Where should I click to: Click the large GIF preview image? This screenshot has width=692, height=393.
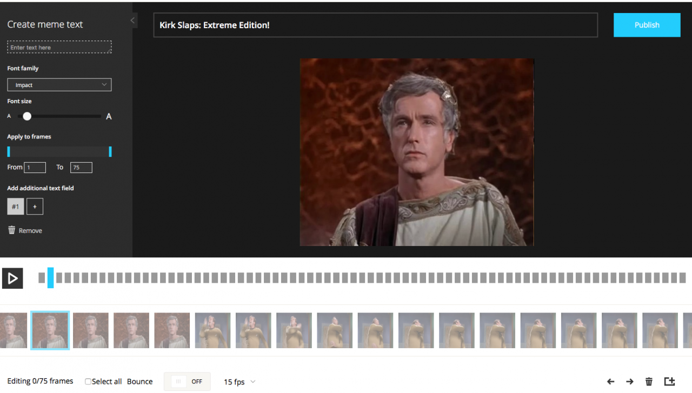(417, 152)
